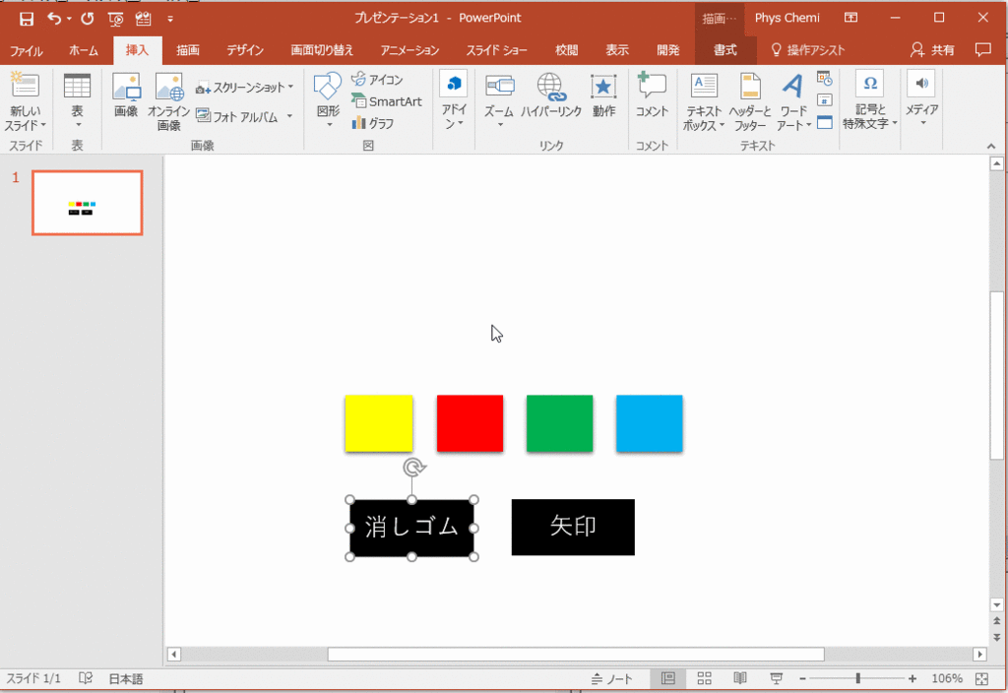Open the 書式 format tab
Screen dimensions: 1008x693
click(x=725, y=50)
